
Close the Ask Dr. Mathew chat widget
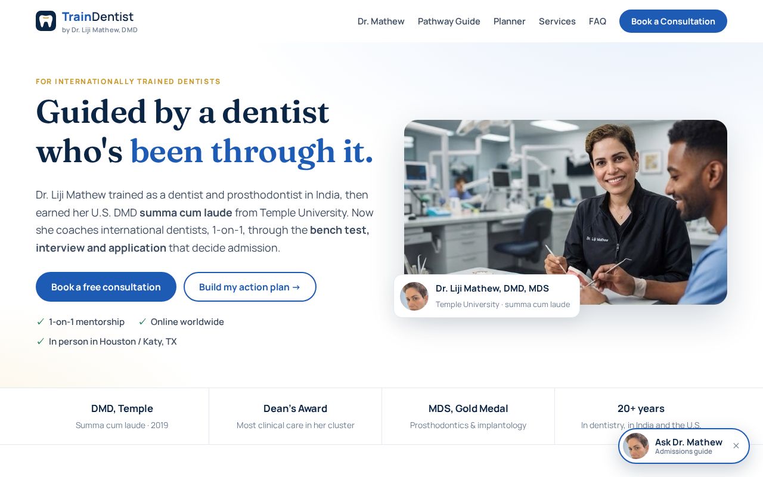coord(736,446)
